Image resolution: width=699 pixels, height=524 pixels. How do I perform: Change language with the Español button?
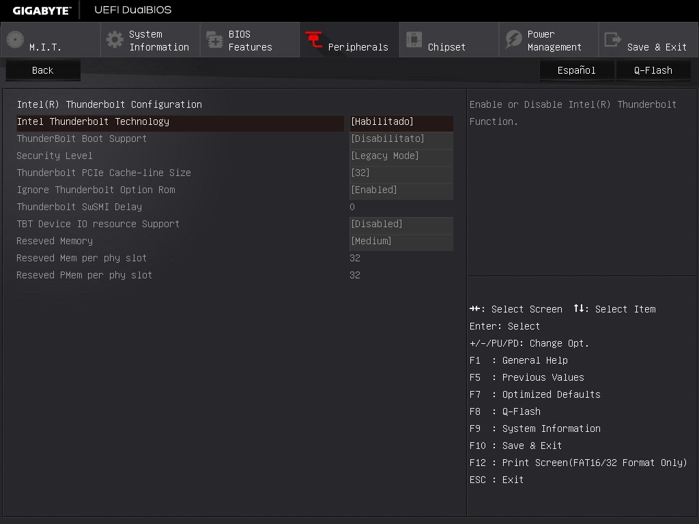(x=576, y=70)
